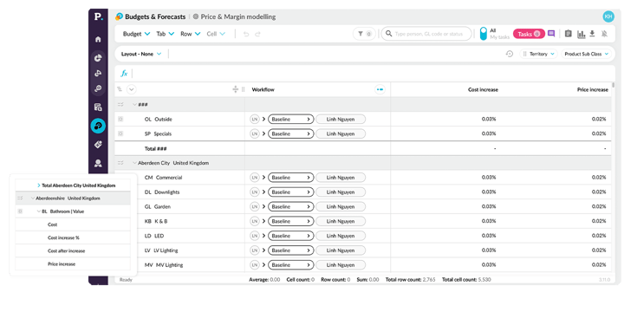Click the KH user avatar
This screenshot has height=312, width=624.
608,16
